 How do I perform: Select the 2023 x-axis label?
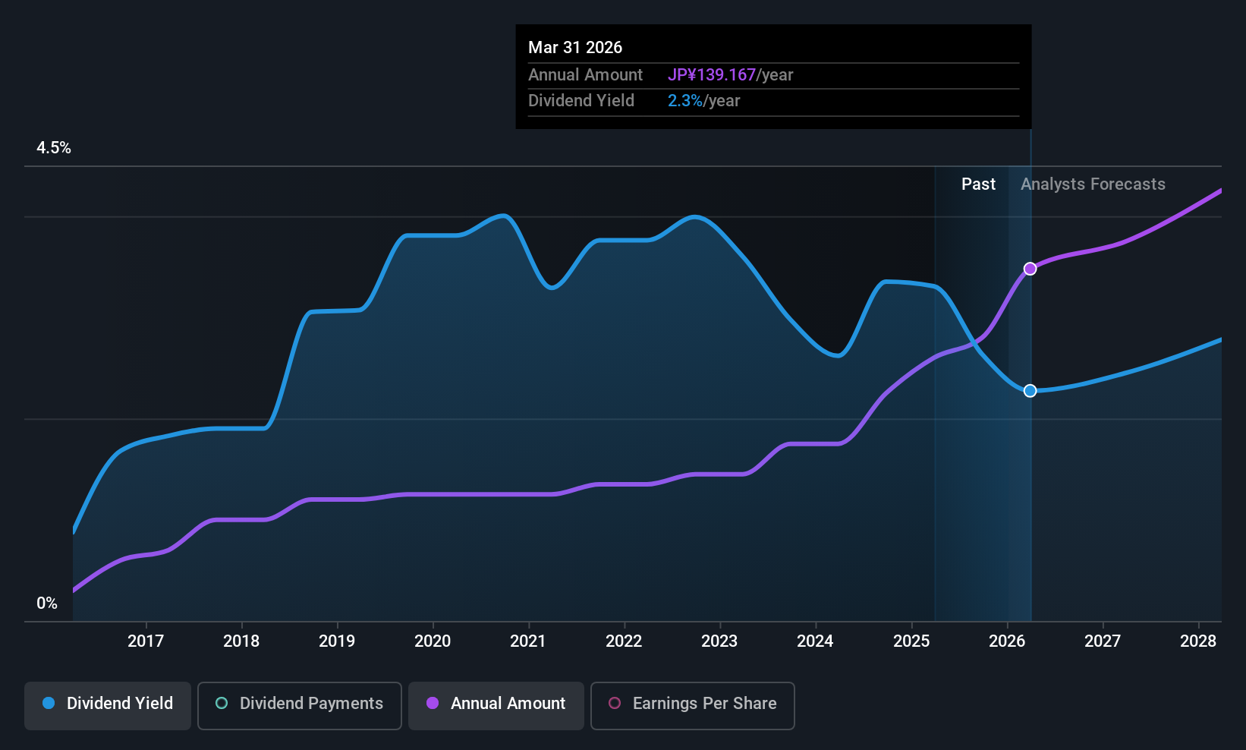719,641
